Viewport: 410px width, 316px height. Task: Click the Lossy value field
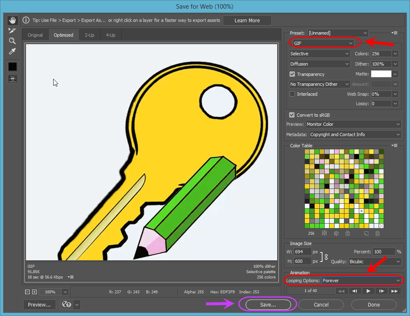point(381,104)
